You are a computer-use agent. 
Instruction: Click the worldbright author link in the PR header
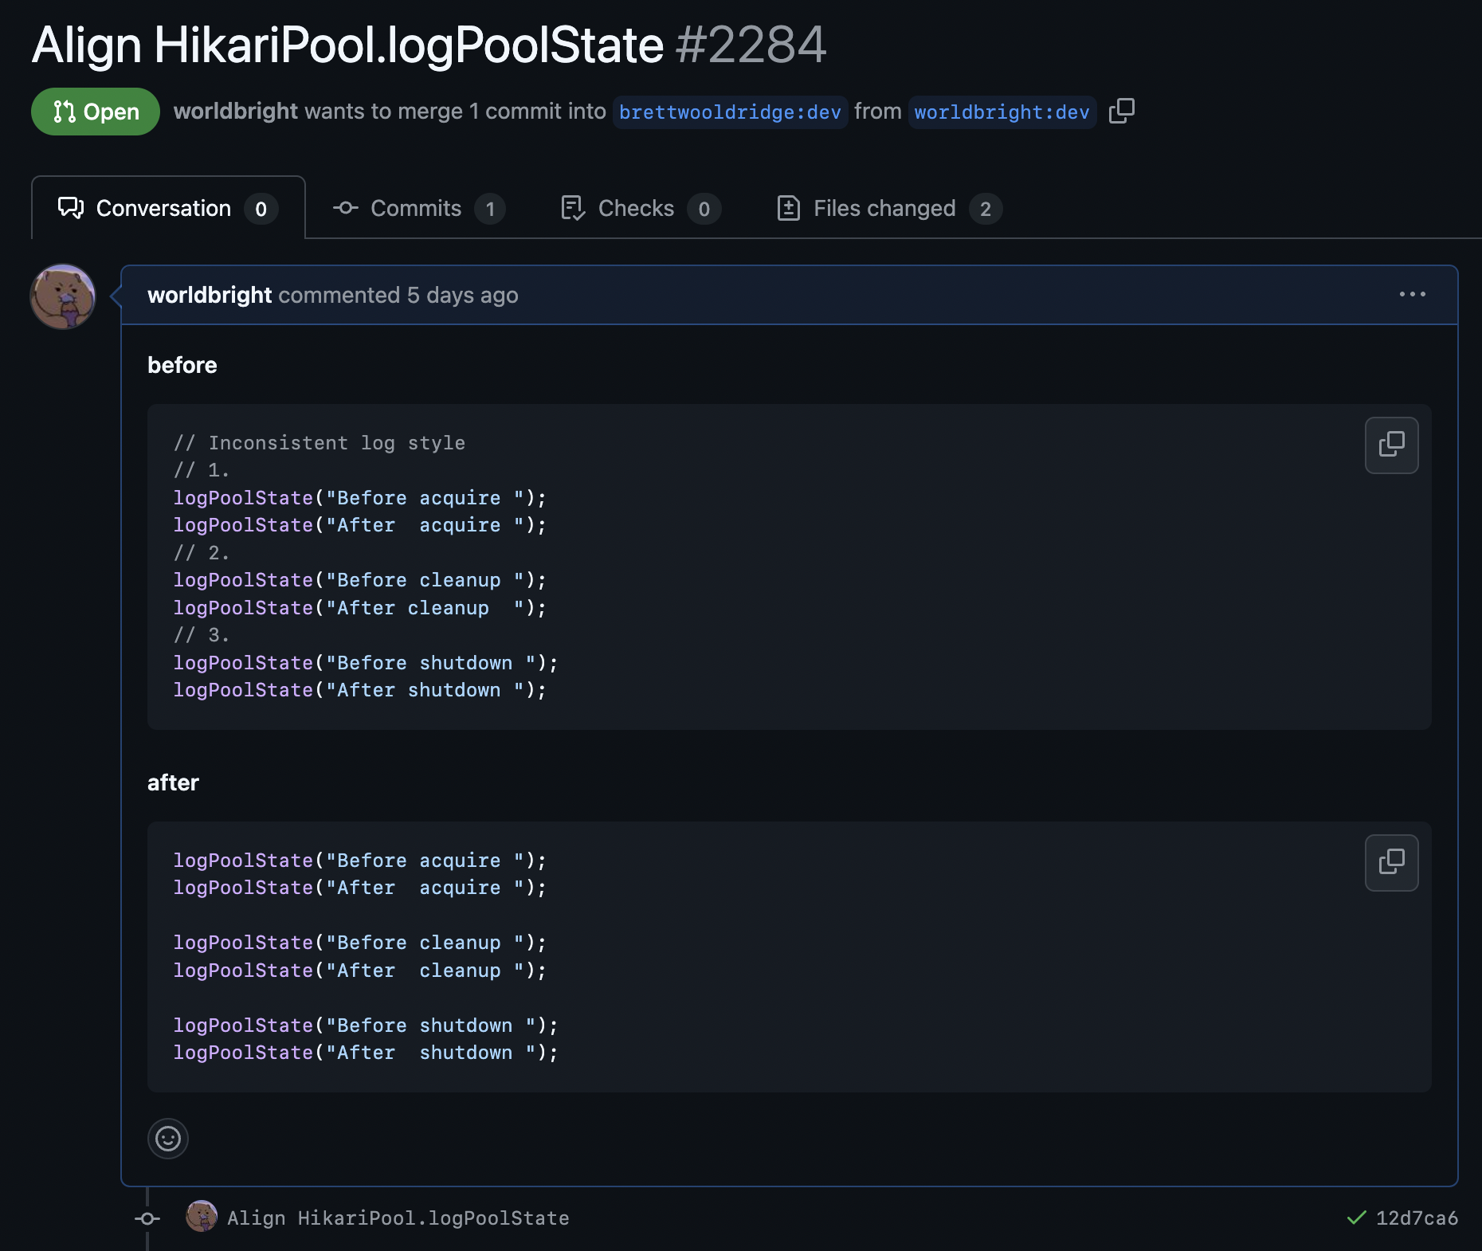click(x=236, y=111)
